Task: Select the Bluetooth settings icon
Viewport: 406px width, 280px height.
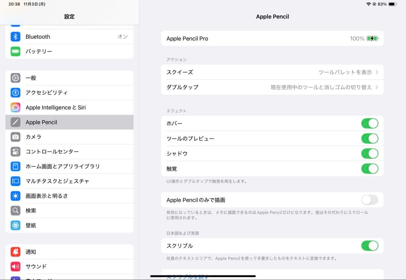Action: (15, 36)
